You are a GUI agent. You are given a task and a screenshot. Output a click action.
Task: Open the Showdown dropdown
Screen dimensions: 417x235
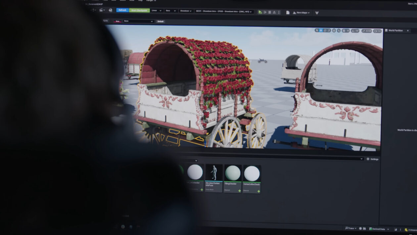click(186, 11)
